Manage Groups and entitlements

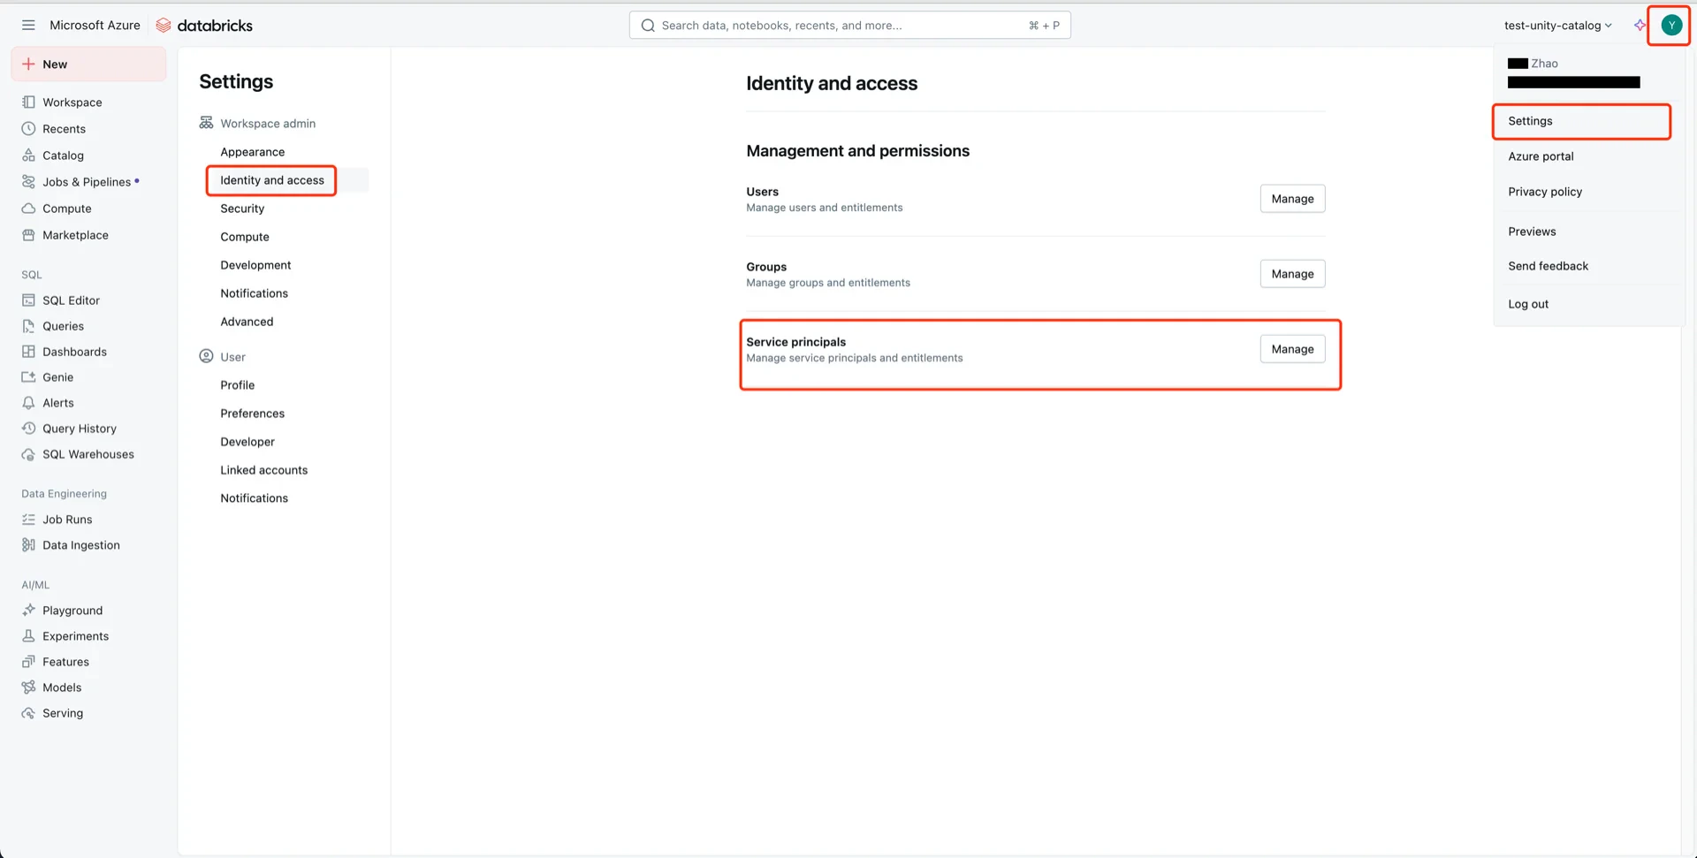(1292, 274)
